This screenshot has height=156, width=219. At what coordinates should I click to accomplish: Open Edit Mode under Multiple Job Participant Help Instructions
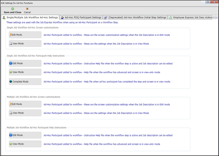click(x=25, y=135)
